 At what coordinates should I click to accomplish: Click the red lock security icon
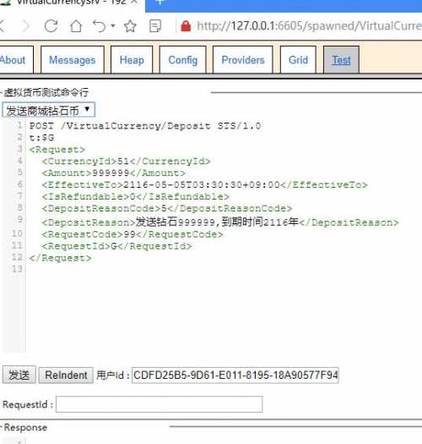186,26
